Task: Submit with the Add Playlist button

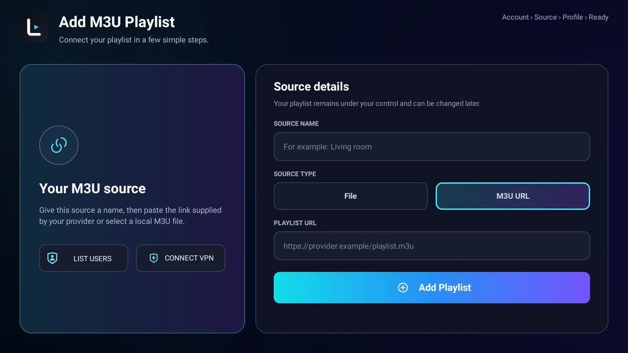Action: pyautogui.click(x=432, y=288)
